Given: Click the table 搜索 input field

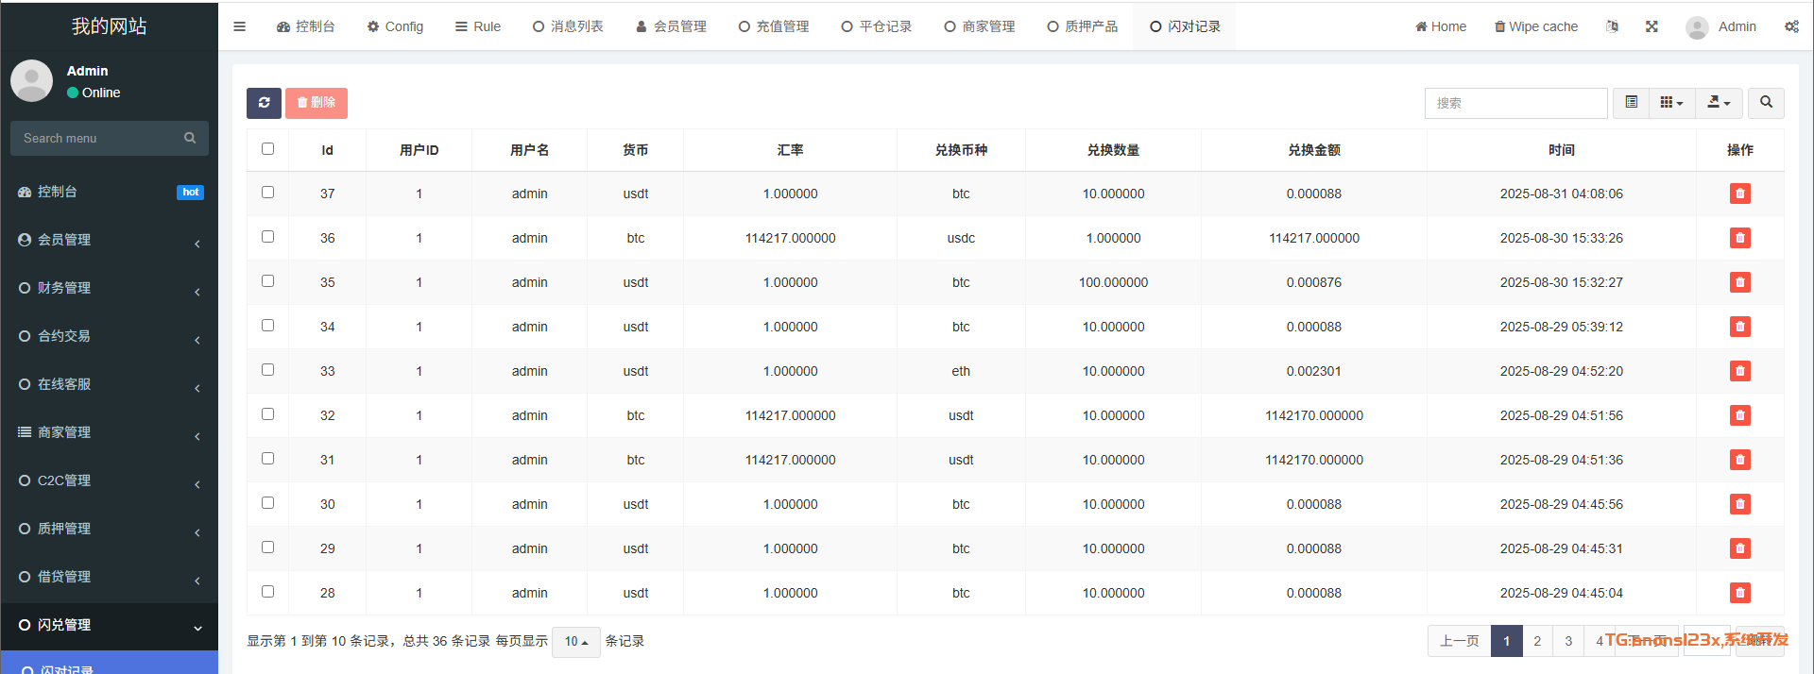Looking at the screenshot, I should tap(1515, 103).
